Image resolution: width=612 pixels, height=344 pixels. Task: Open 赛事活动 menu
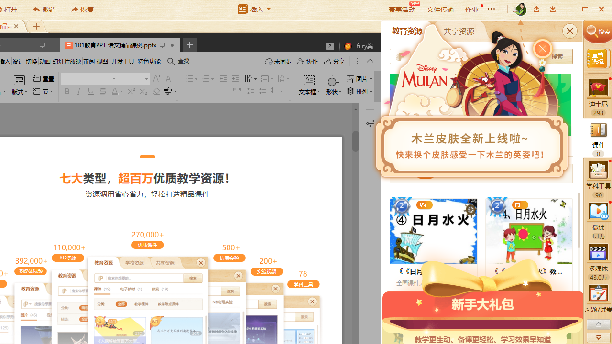[402, 10]
